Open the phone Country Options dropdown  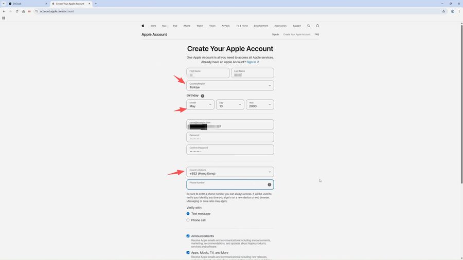tap(230, 172)
